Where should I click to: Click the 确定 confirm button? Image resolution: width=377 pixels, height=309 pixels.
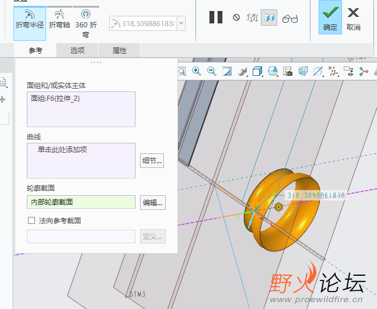(330, 17)
